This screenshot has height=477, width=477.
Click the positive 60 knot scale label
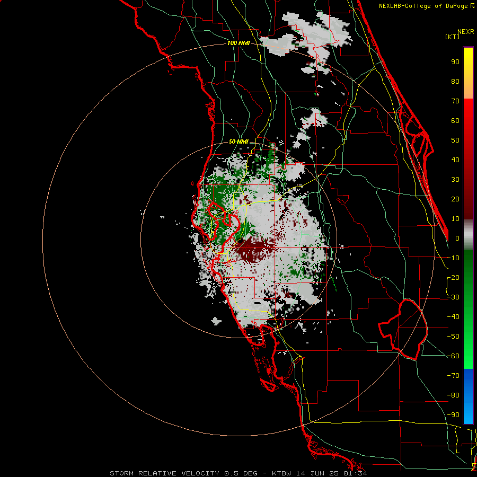click(x=455, y=121)
